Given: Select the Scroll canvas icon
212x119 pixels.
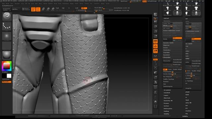Looking at the screenshot, I should (x=155, y=22).
